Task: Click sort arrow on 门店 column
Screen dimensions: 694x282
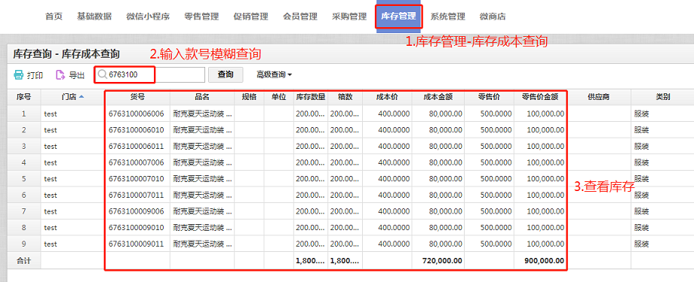Action: point(81,97)
